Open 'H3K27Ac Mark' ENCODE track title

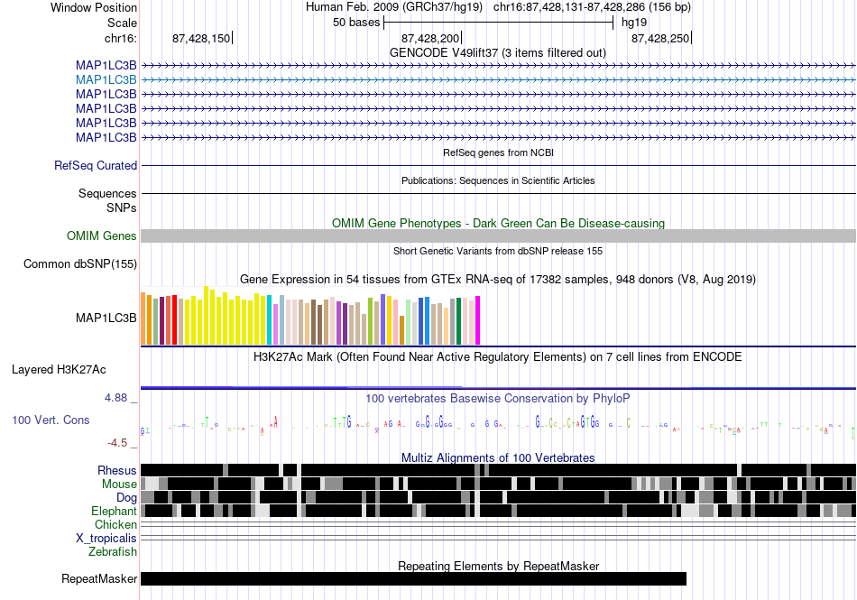pos(498,357)
